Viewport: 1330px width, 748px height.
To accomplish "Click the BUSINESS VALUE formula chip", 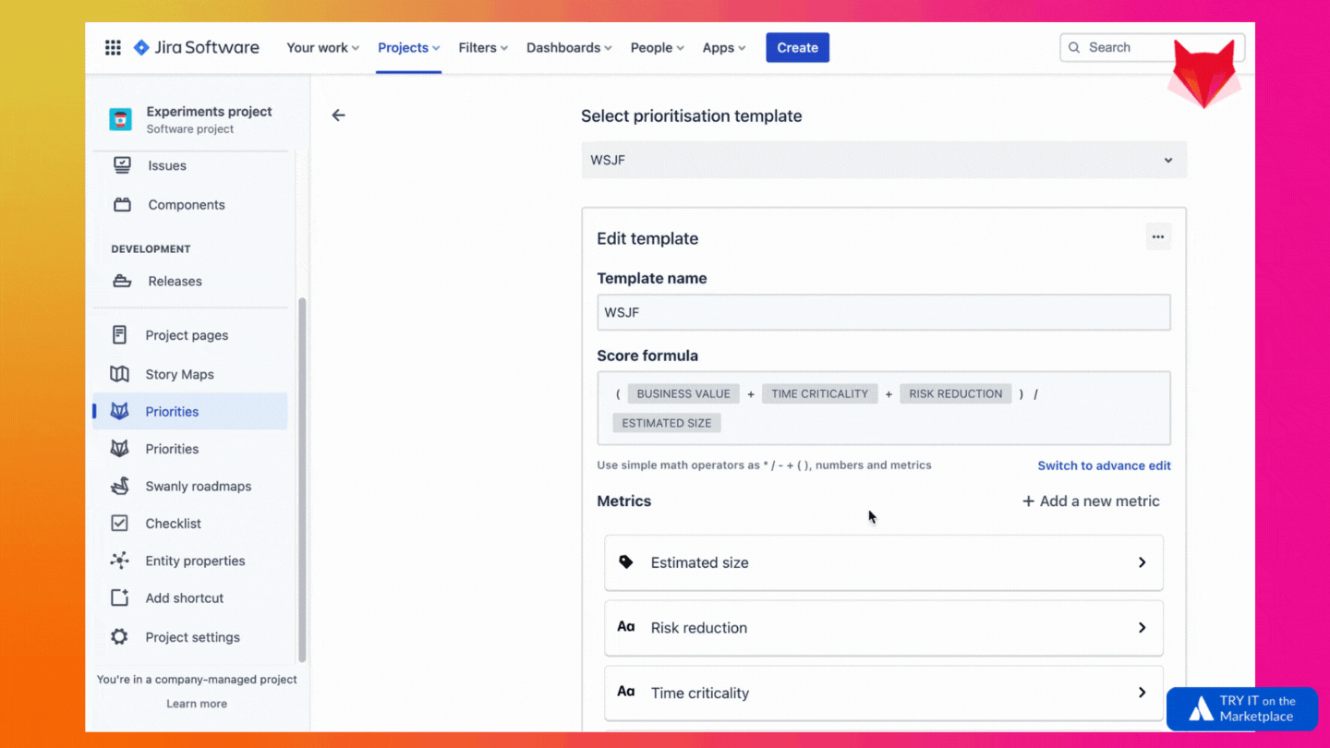I will click(x=683, y=393).
